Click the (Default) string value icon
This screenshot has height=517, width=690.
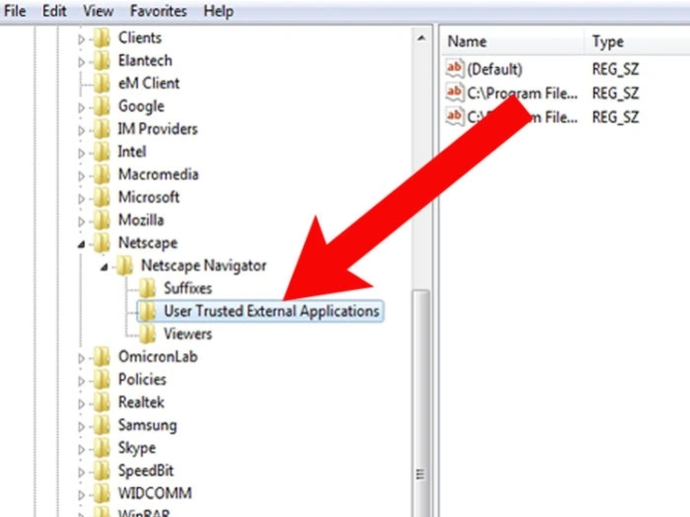454,68
